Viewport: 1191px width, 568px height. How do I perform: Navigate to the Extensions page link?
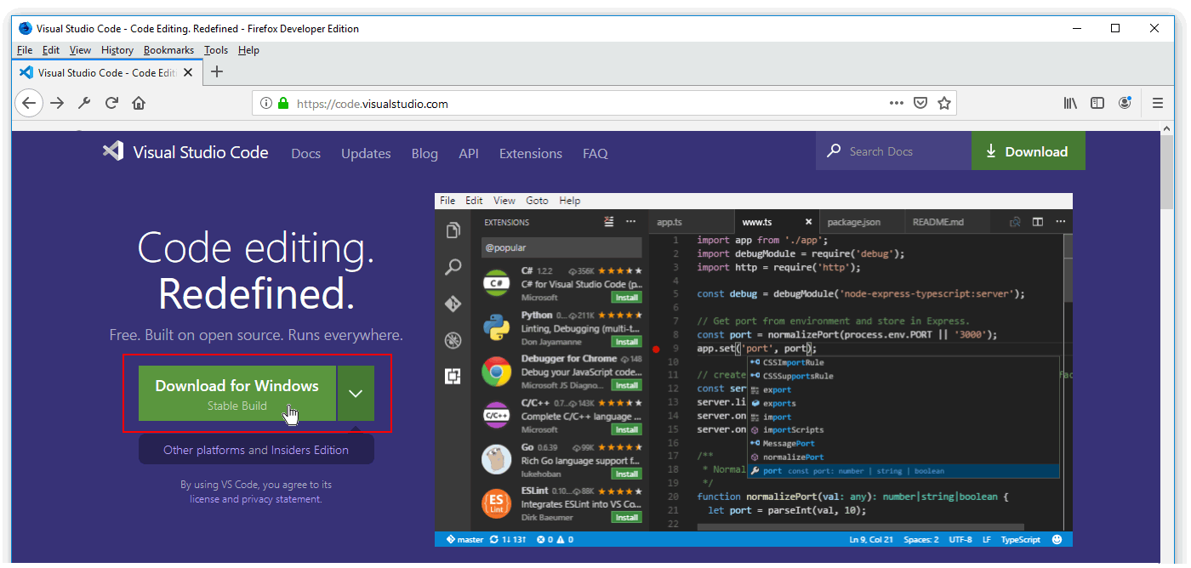tap(530, 154)
